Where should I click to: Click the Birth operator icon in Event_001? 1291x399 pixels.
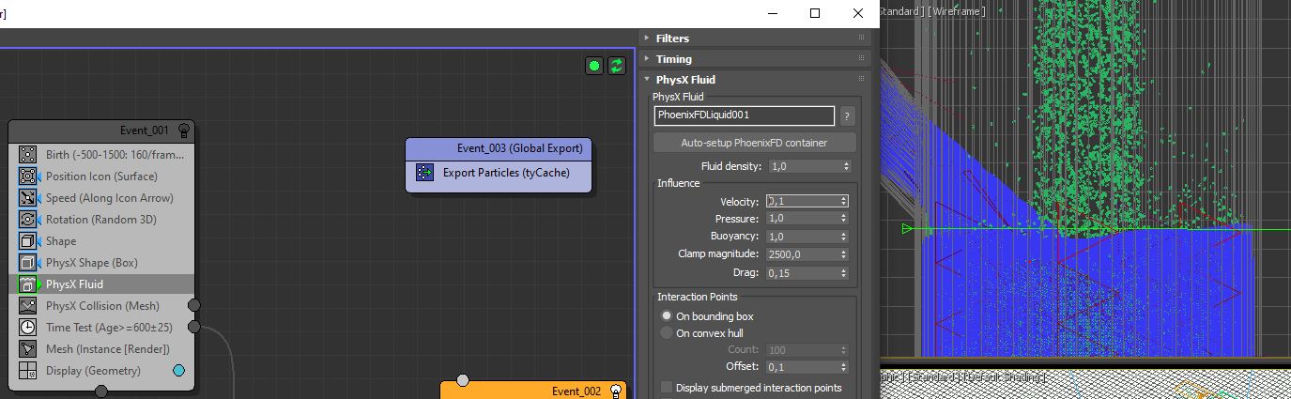pyautogui.click(x=28, y=155)
